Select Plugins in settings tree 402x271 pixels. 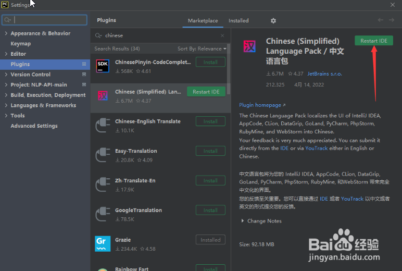coord(45,64)
